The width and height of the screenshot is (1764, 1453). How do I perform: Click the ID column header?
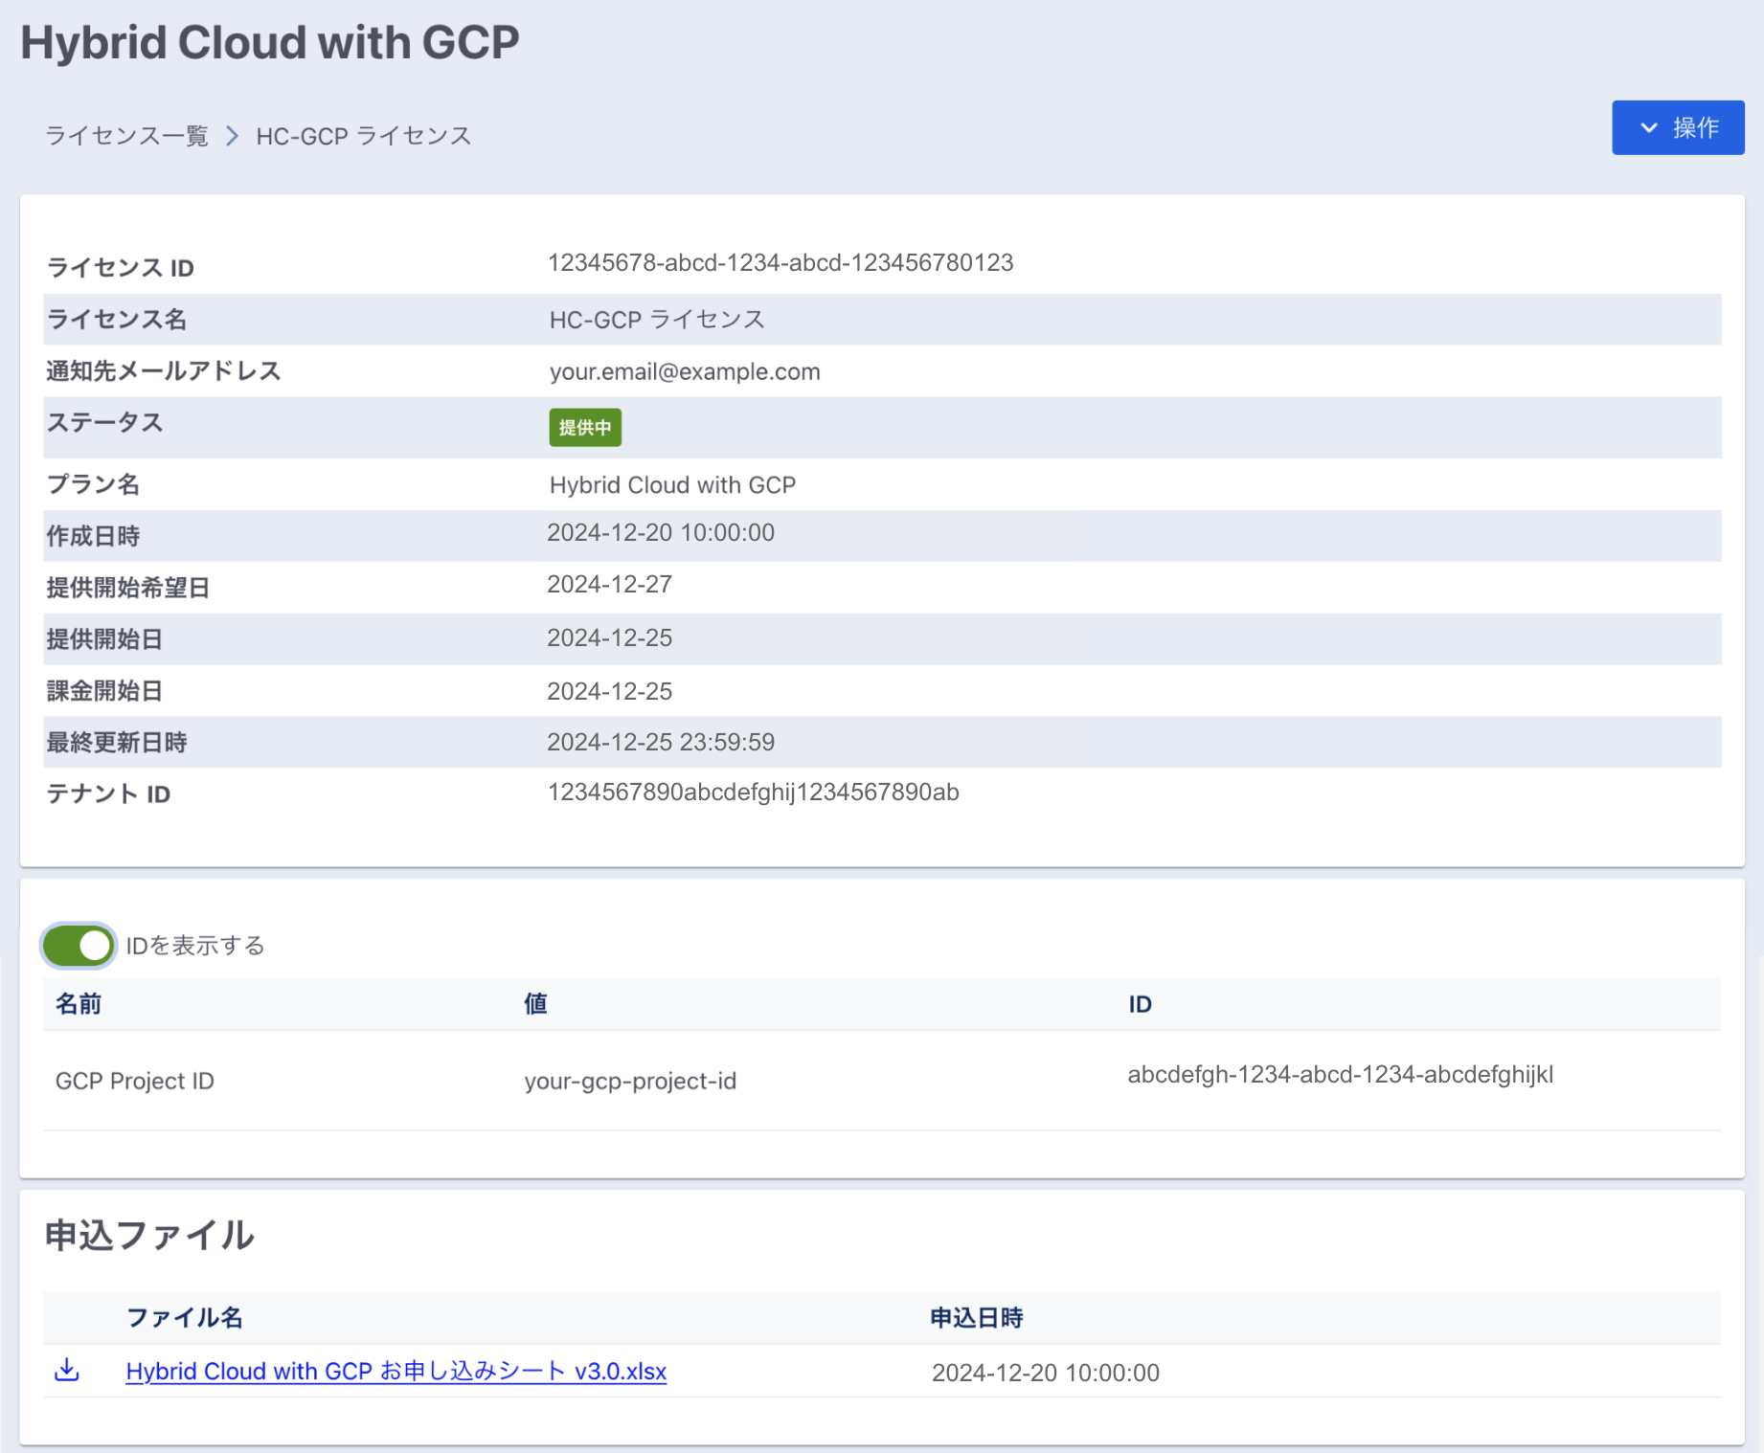[x=1140, y=1004]
